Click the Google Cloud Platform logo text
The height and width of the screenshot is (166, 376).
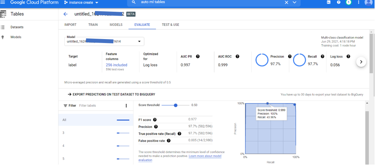(34, 2)
